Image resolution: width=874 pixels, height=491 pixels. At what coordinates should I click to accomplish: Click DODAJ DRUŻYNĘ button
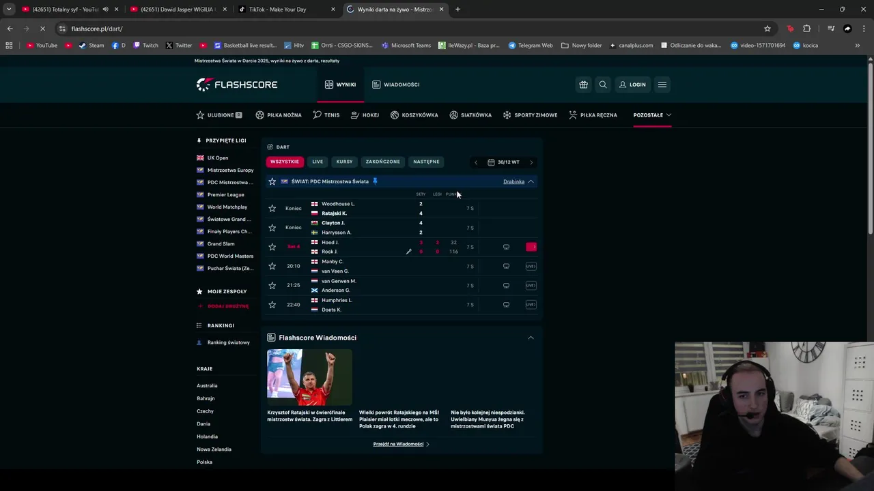pos(223,306)
